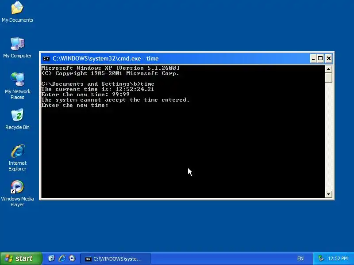Launch Internet Explorer from quick launch
The image size is (354, 265).
pyautogui.click(x=62, y=258)
